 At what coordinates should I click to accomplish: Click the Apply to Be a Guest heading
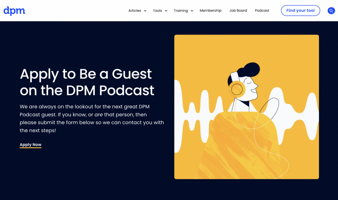click(x=87, y=82)
